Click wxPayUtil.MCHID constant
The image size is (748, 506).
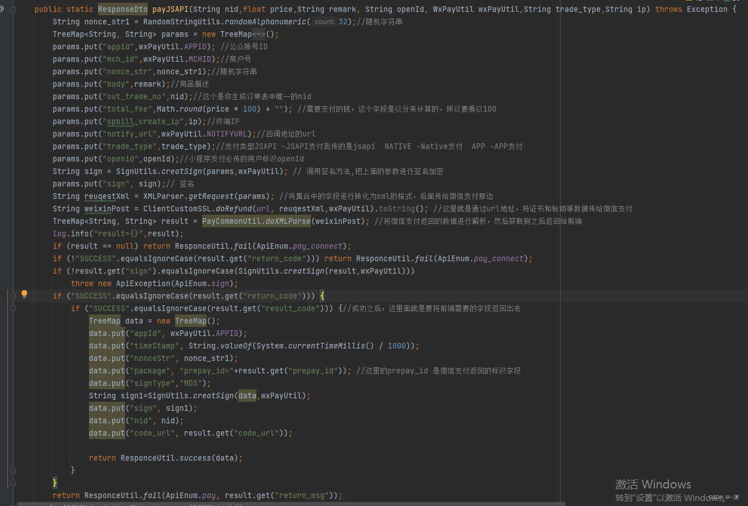177,59
